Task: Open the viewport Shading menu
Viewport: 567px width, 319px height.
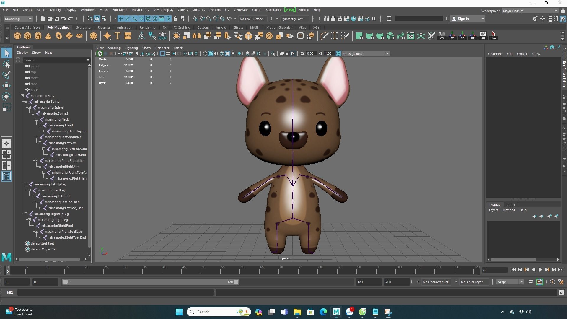Action: pos(114,48)
